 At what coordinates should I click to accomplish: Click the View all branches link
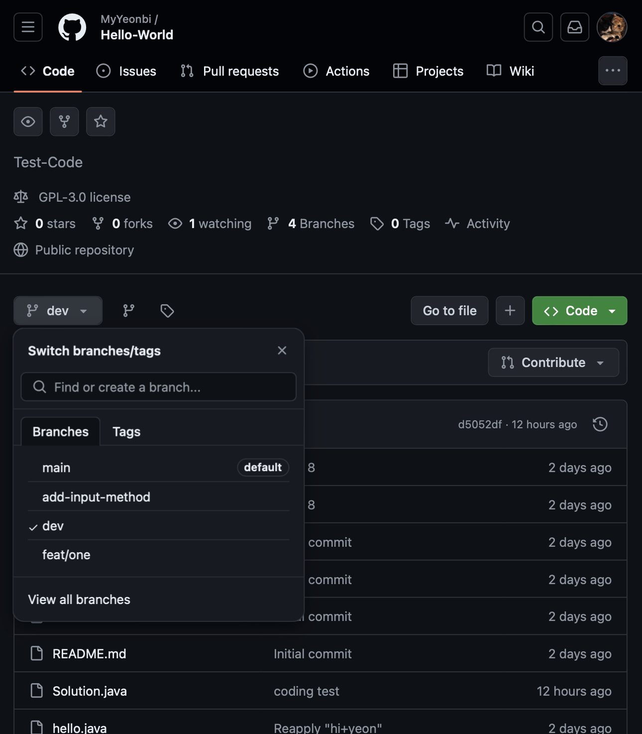79,600
